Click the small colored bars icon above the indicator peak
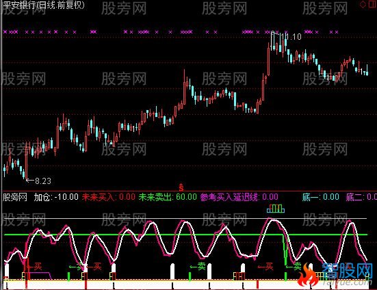377x290 pixels. pos(276,209)
